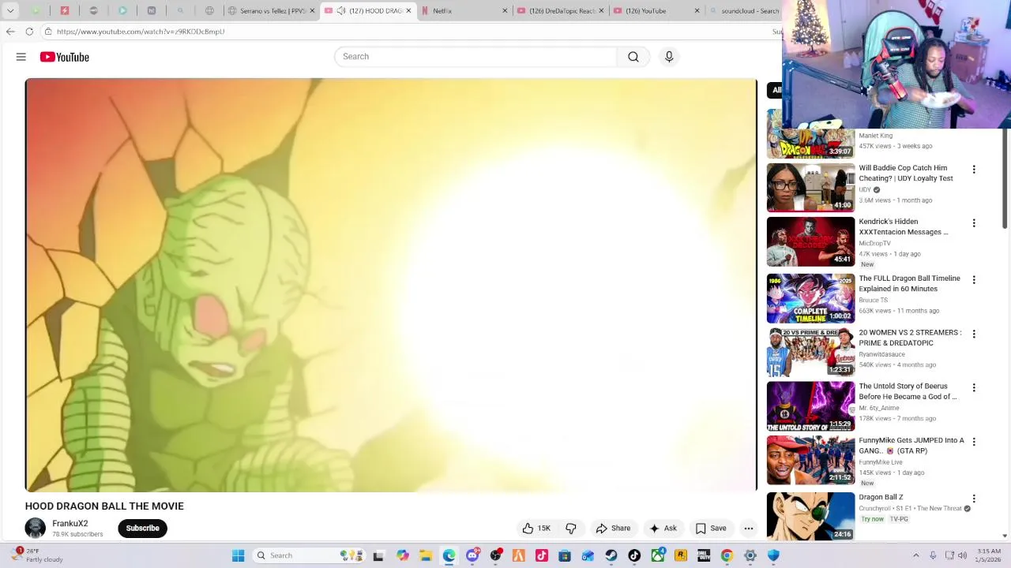This screenshot has width=1011, height=568.
Task: Focus the YouTube search box
Action: pos(475,57)
